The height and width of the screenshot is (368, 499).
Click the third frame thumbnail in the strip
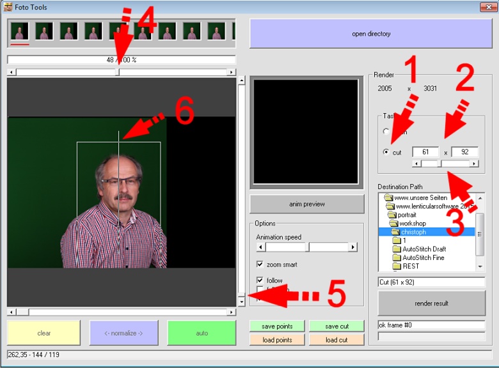tap(68, 31)
